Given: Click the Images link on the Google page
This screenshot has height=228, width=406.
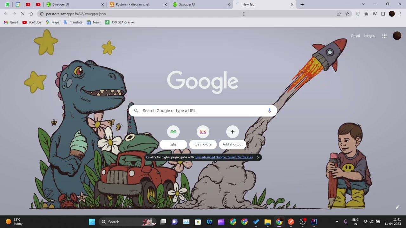Looking at the screenshot, I should coord(369,36).
